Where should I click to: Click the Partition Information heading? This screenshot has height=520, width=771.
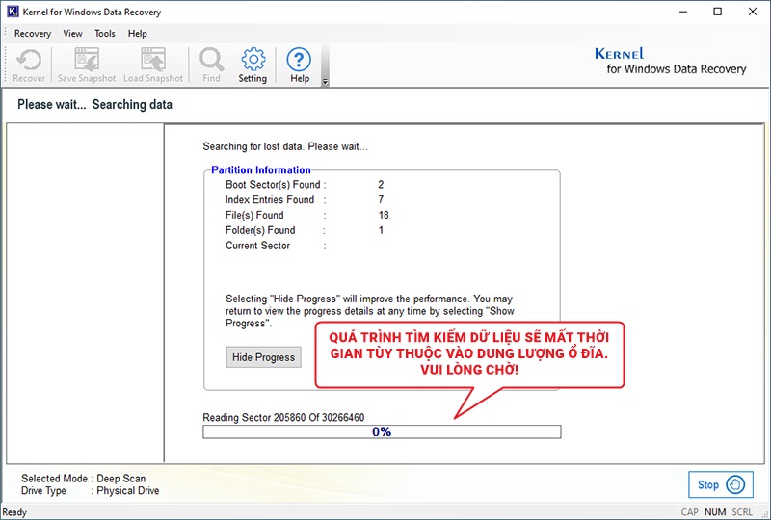coord(260,170)
